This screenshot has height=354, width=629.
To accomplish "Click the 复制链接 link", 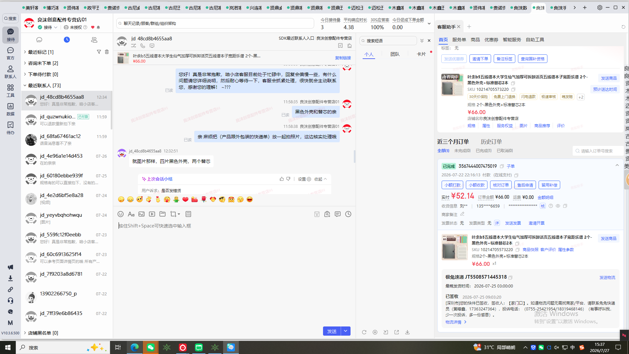I will [343, 58].
